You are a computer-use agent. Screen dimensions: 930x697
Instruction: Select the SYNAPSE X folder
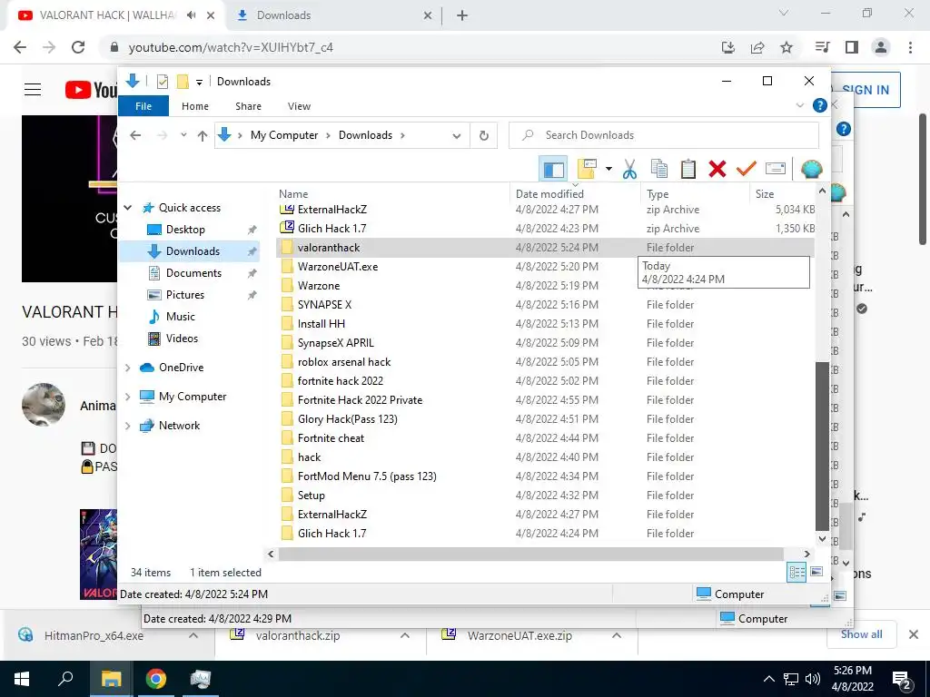pos(324,305)
